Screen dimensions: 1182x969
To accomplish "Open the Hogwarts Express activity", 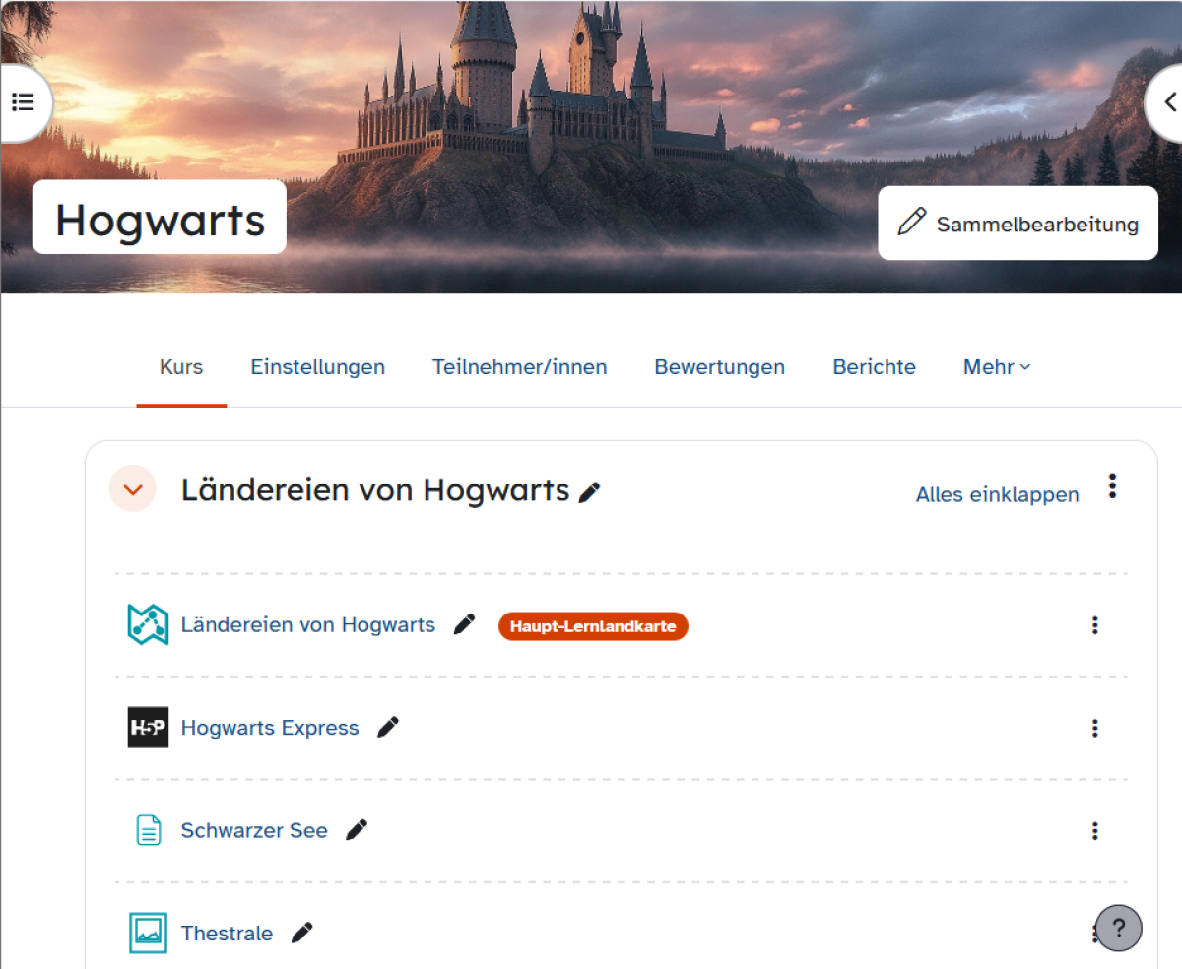I will point(270,728).
